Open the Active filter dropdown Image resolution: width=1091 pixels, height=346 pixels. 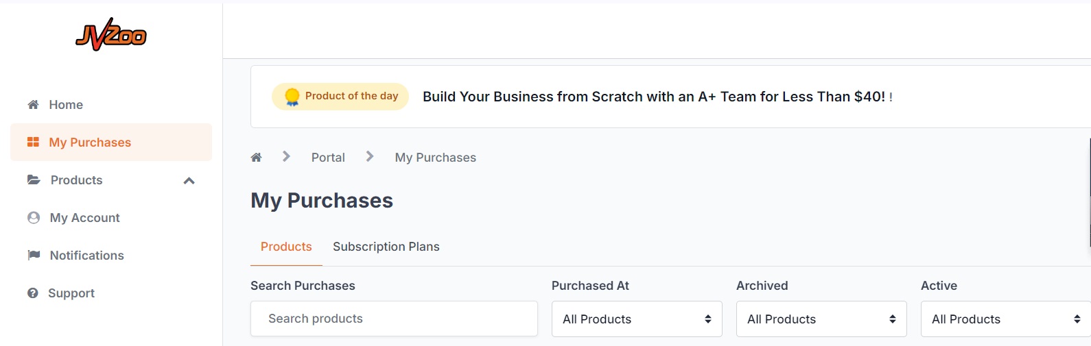point(1006,319)
